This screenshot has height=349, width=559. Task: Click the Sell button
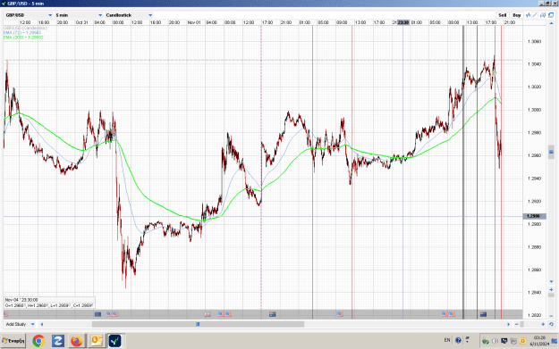click(x=503, y=15)
